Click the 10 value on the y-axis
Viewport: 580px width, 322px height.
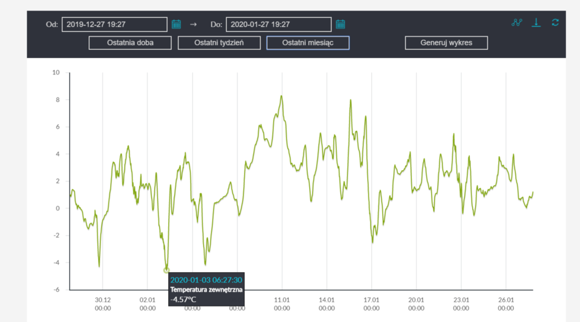[x=56, y=73]
